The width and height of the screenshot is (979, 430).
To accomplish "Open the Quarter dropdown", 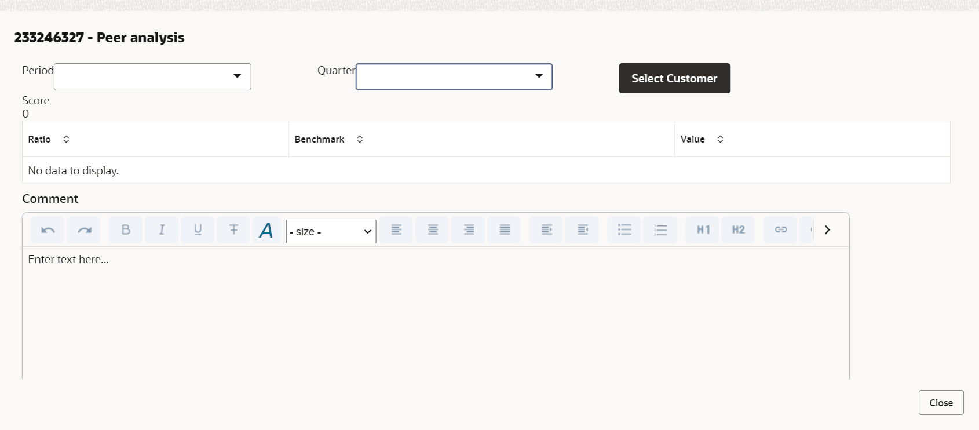I will pyautogui.click(x=454, y=76).
